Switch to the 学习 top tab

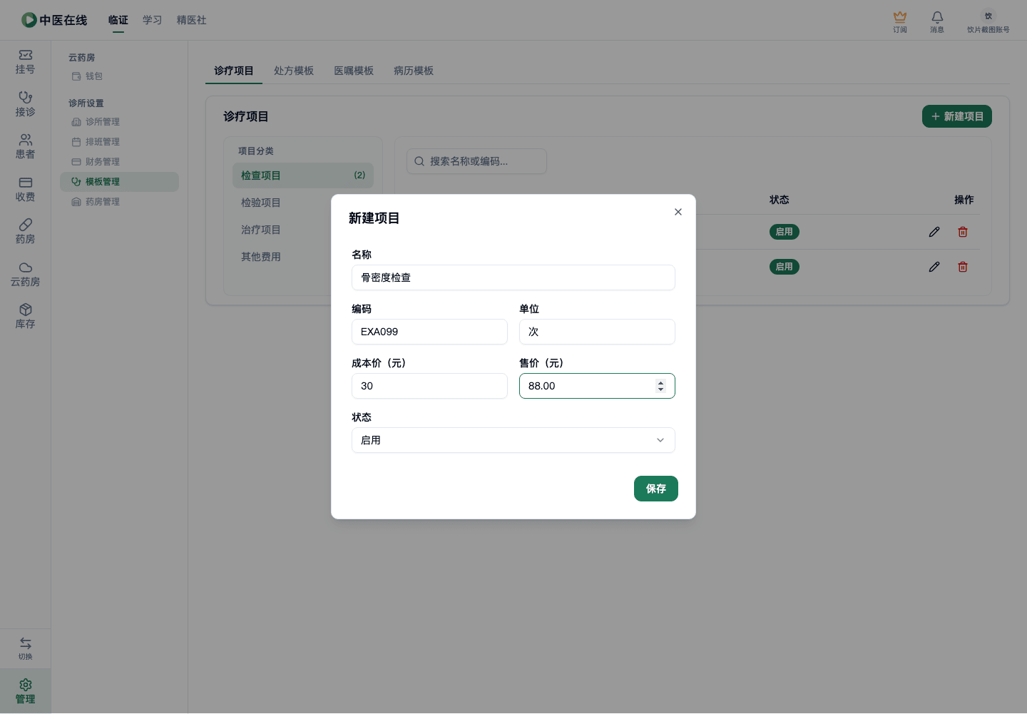click(x=153, y=20)
